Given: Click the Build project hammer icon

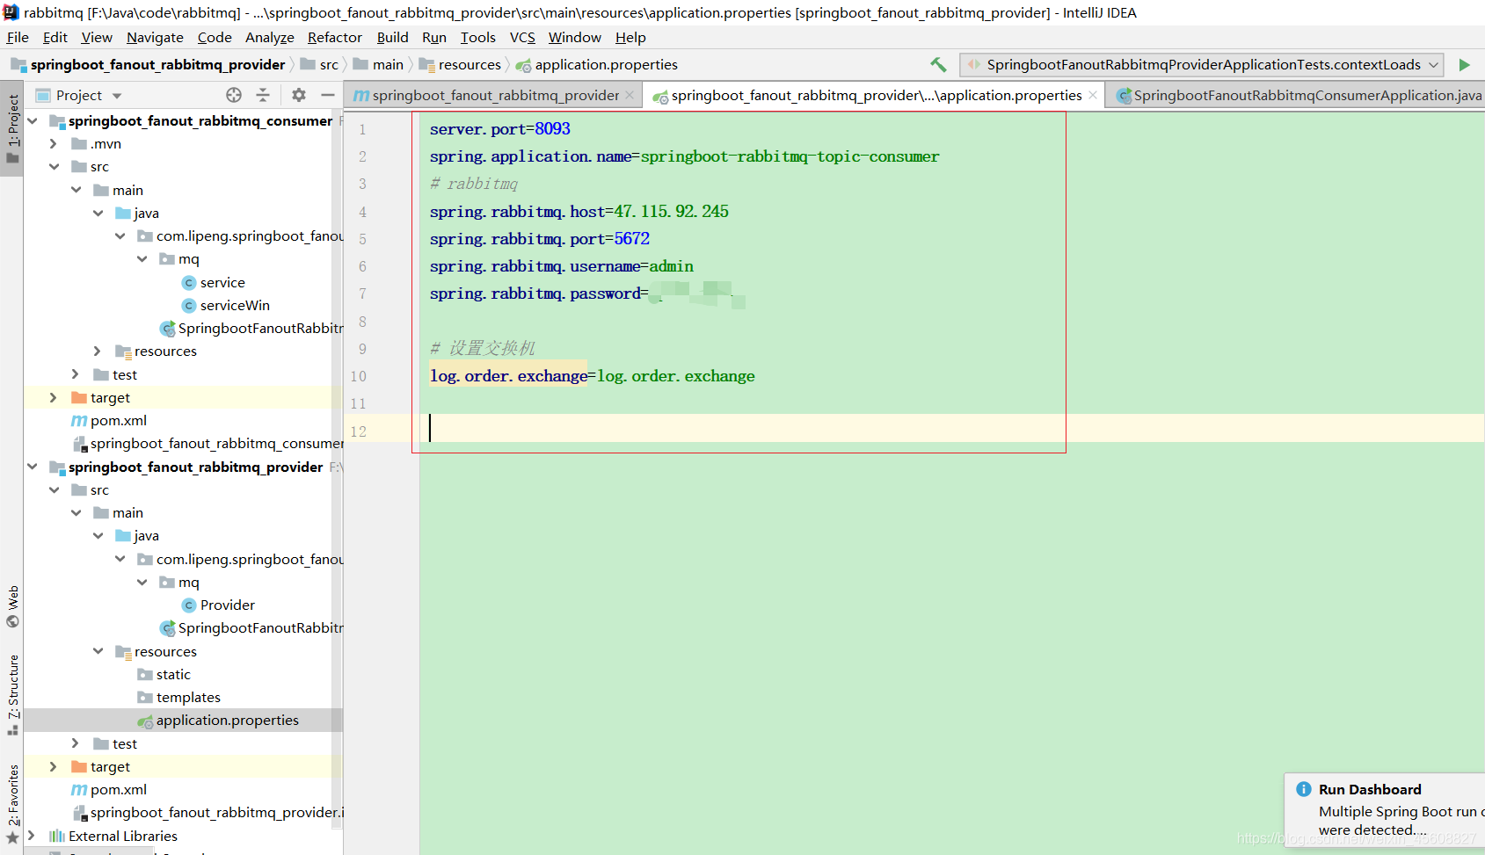Looking at the screenshot, I should tap(938, 64).
